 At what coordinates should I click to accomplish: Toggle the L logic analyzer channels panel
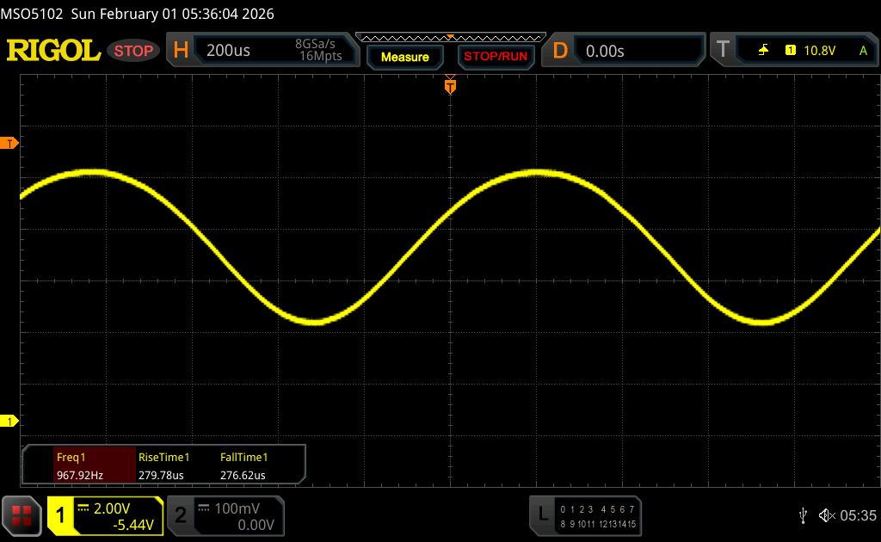[586, 515]
